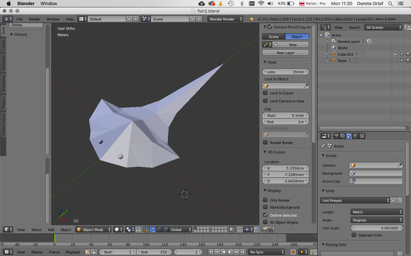
Task: Click the pin icon next to Scene
Action: (324, 146)
